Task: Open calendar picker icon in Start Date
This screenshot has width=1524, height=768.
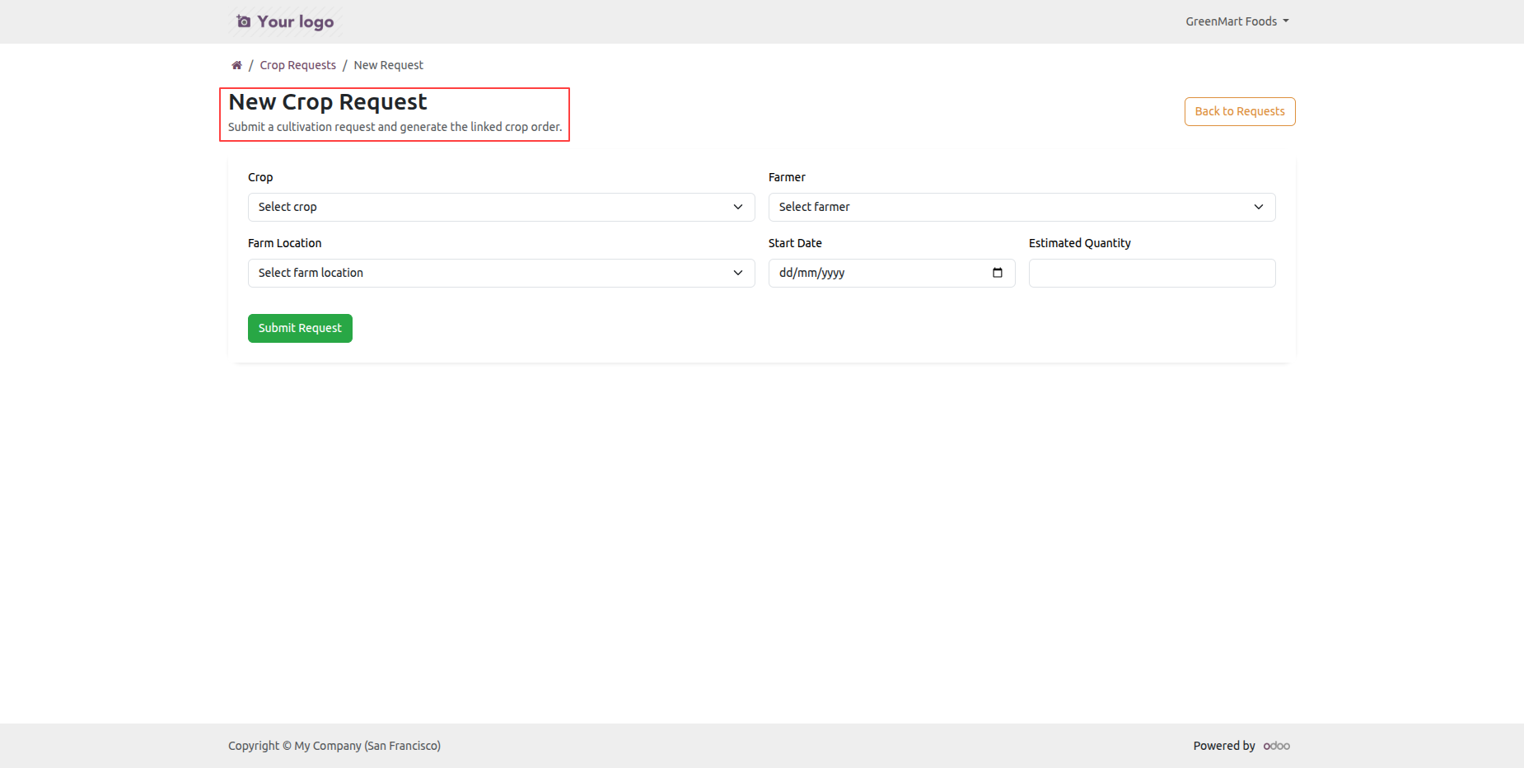Action: click(x=998, y=273)
